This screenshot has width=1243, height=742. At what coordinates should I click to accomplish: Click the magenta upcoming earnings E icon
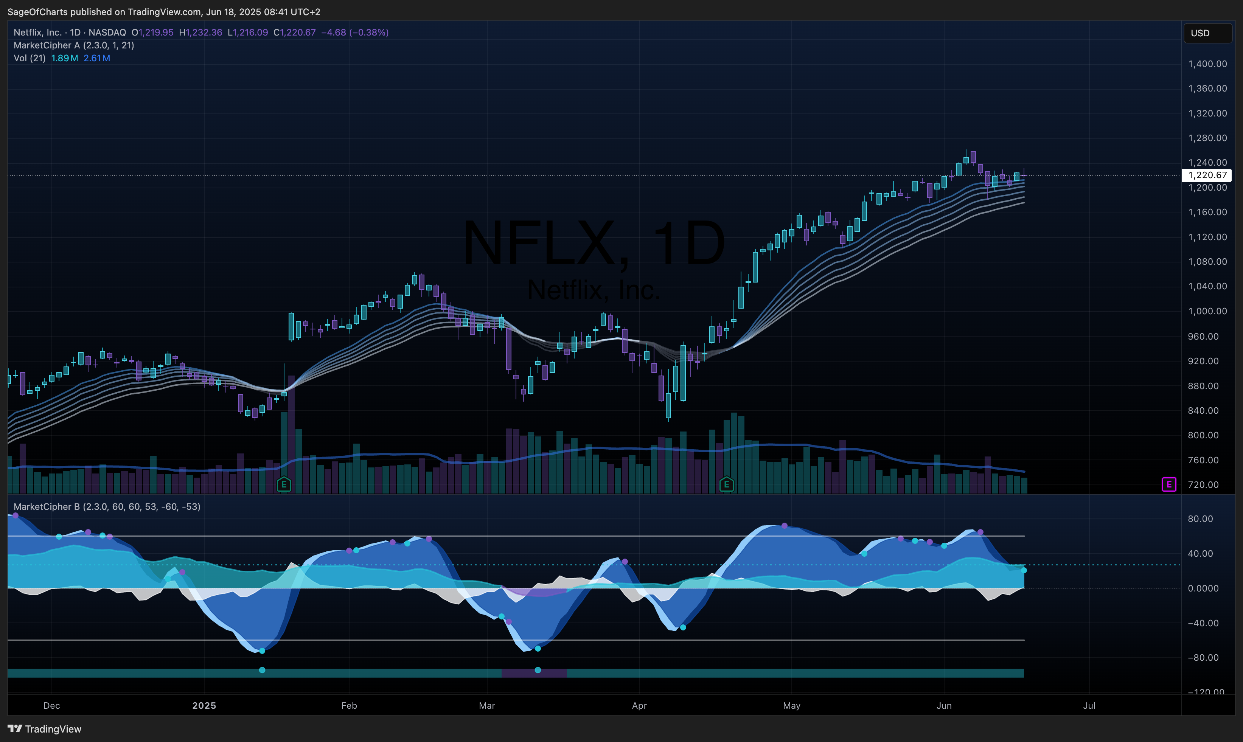(1169, 484)
